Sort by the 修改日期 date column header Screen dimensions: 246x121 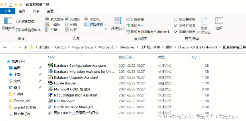point(125,57)
